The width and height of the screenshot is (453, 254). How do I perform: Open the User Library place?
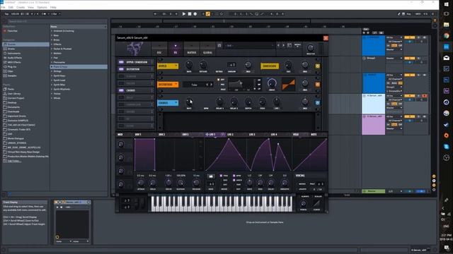[x=14, y=94]
